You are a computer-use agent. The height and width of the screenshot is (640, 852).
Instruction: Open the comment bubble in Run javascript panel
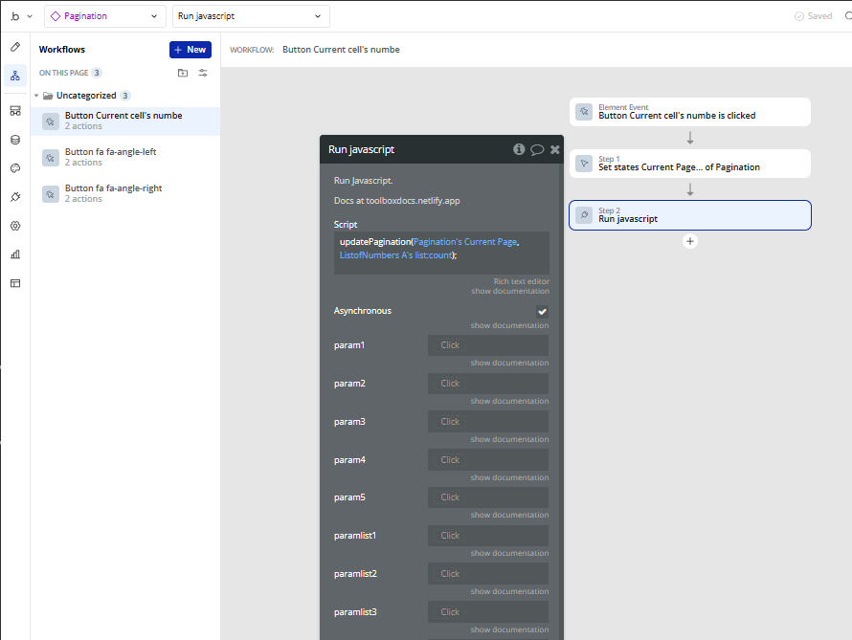coord(537,149)
